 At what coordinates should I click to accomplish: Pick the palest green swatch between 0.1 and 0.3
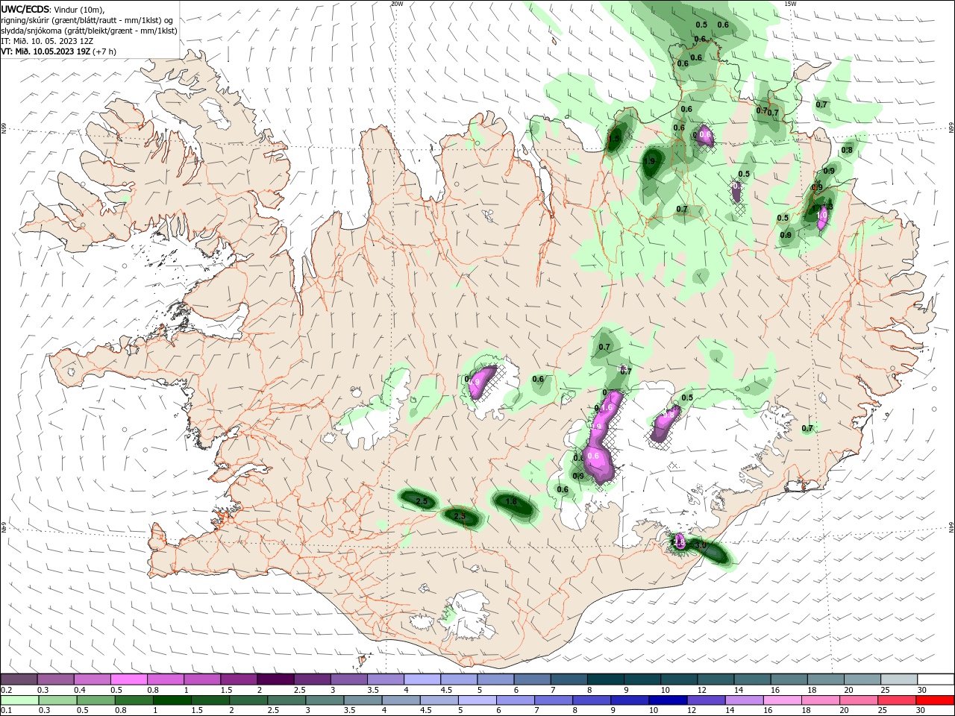click(x=19, y=700)
